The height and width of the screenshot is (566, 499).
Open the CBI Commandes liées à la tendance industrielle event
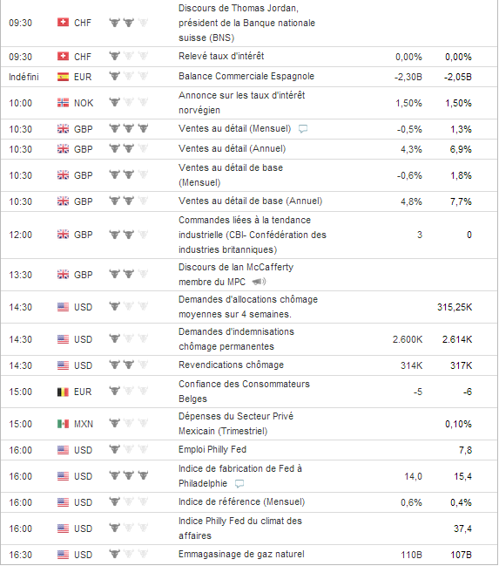253,235
